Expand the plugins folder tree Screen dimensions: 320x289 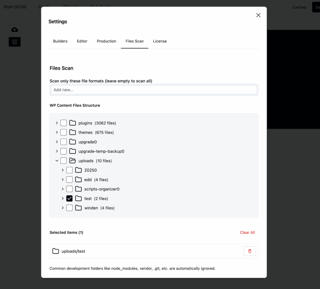[x=57, y=123]
